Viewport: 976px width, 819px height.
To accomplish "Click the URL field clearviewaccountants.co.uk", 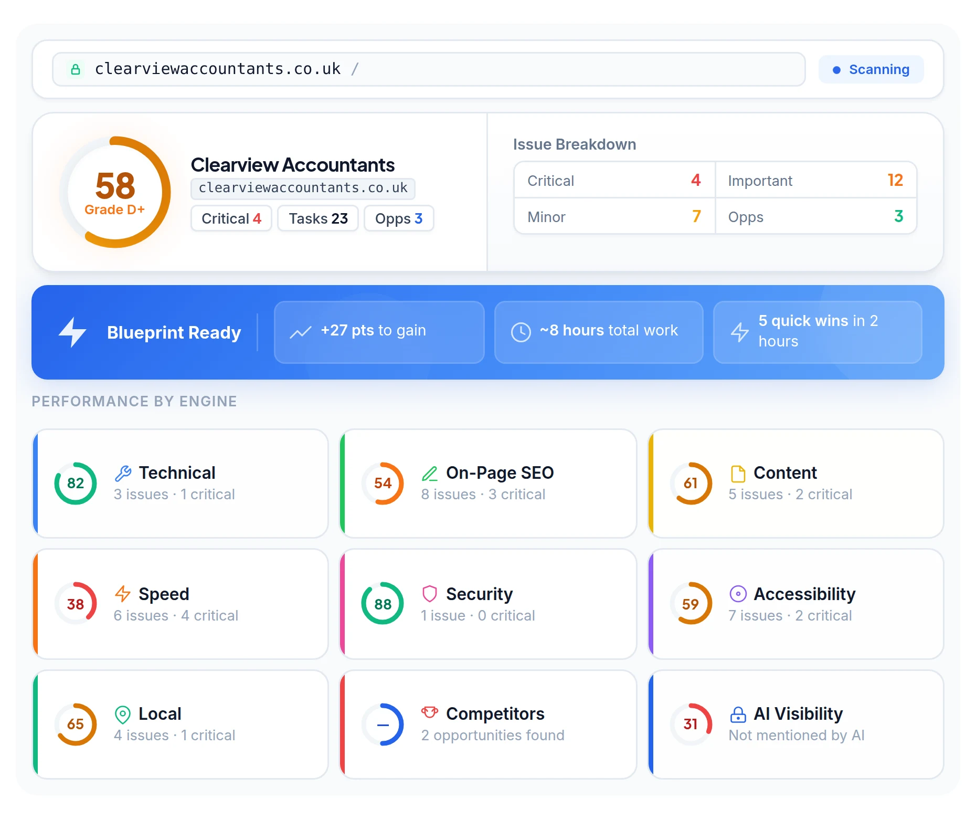I will (429, 69).
